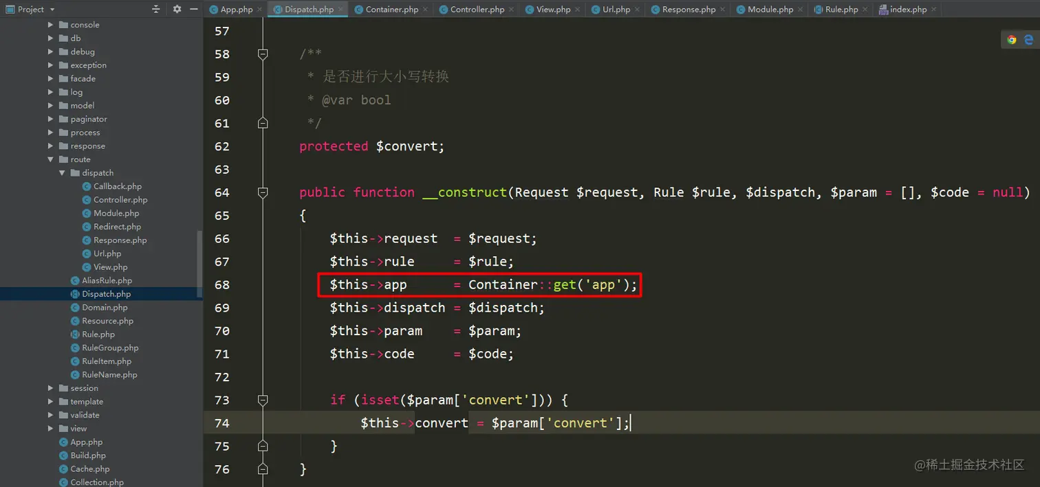Fold the if block at line 73
The width and height of the screenshot is (1040, 487).
point(262,400)
